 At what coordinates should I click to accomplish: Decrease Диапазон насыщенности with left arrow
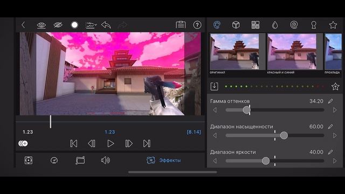point(215,135)
